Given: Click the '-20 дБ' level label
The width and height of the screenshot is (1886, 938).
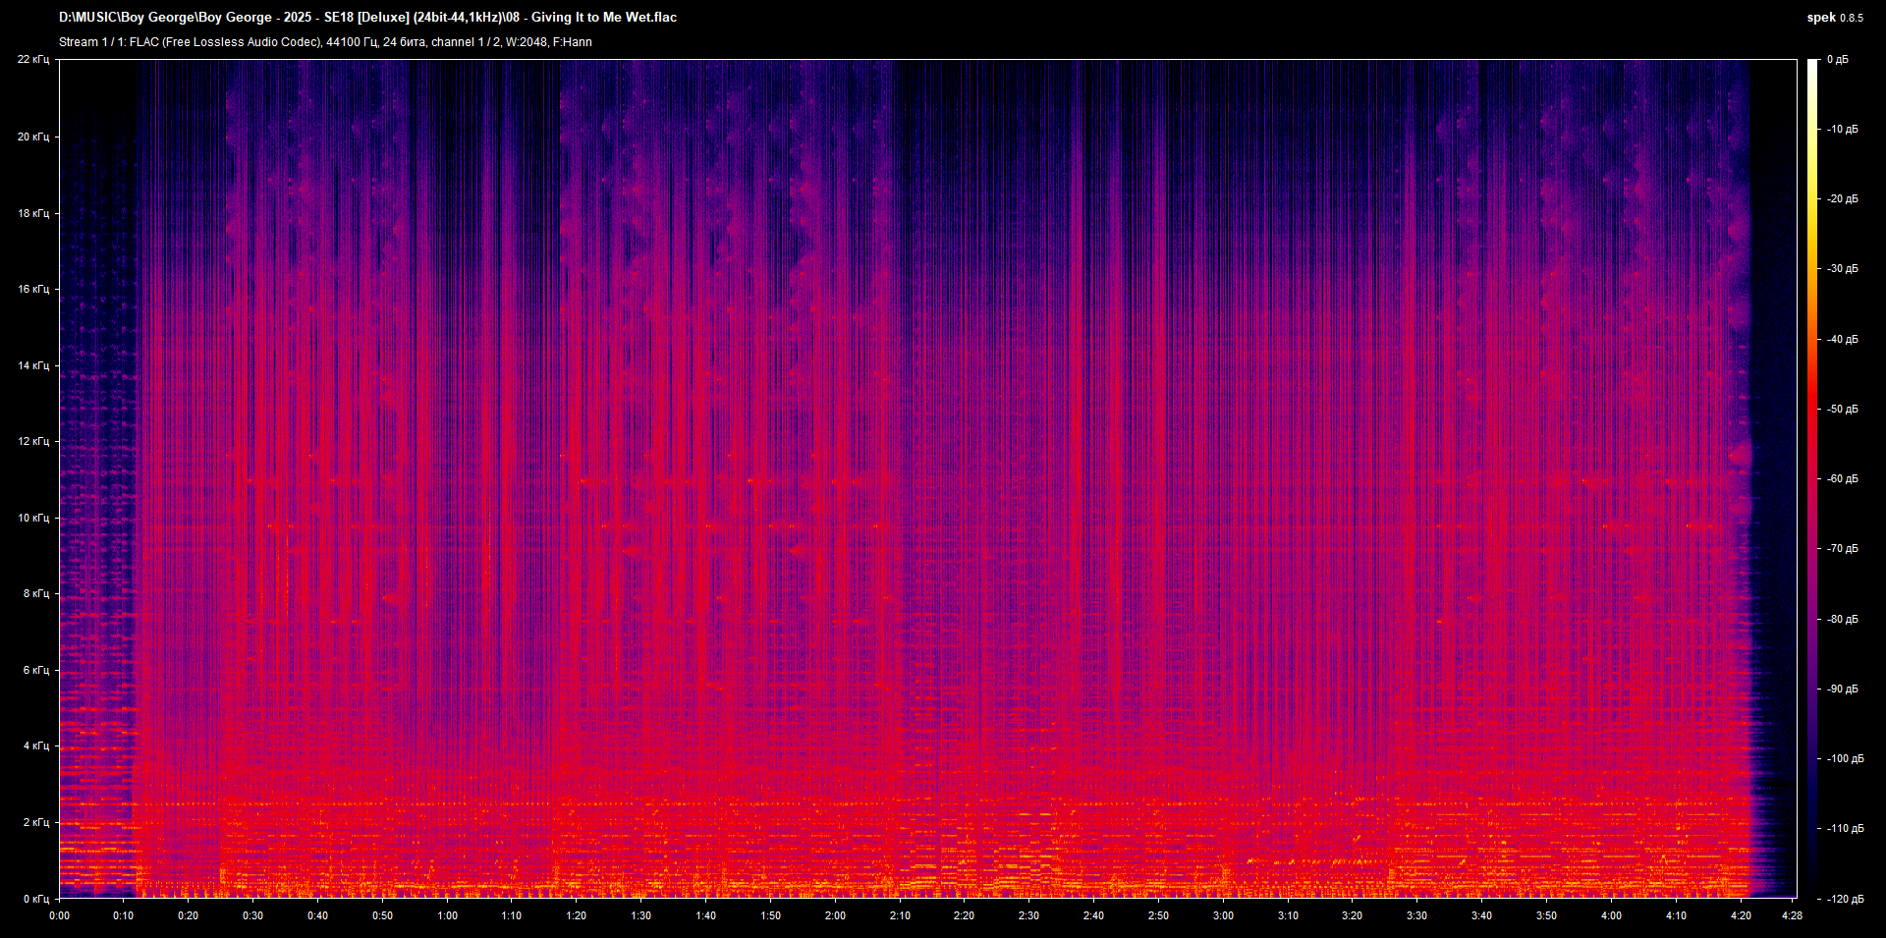Looking at the screenshot, I should [1843, 199].
